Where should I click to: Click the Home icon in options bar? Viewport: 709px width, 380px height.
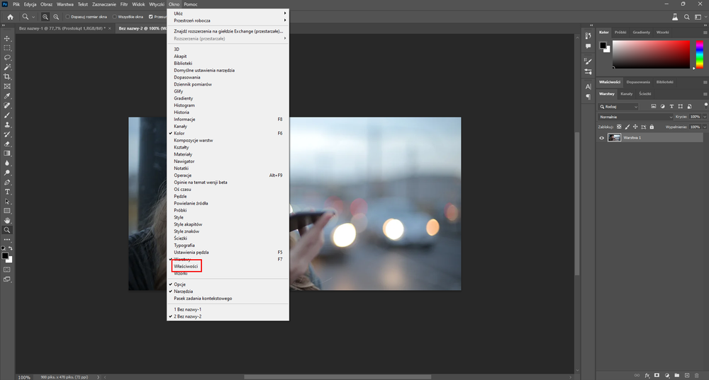pyautogui.click(x=10, y=17)
